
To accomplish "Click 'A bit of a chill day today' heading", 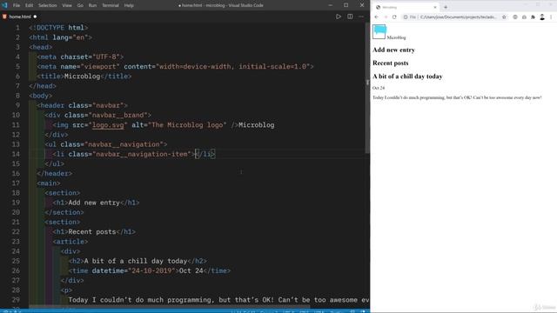I will pos(407,77).
